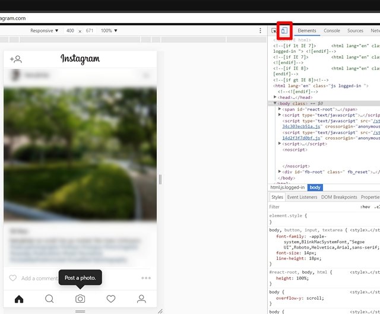Screen dimensions: 380x314
Task: Open Instagram search via magnifier icon
Action: [49, 299]
